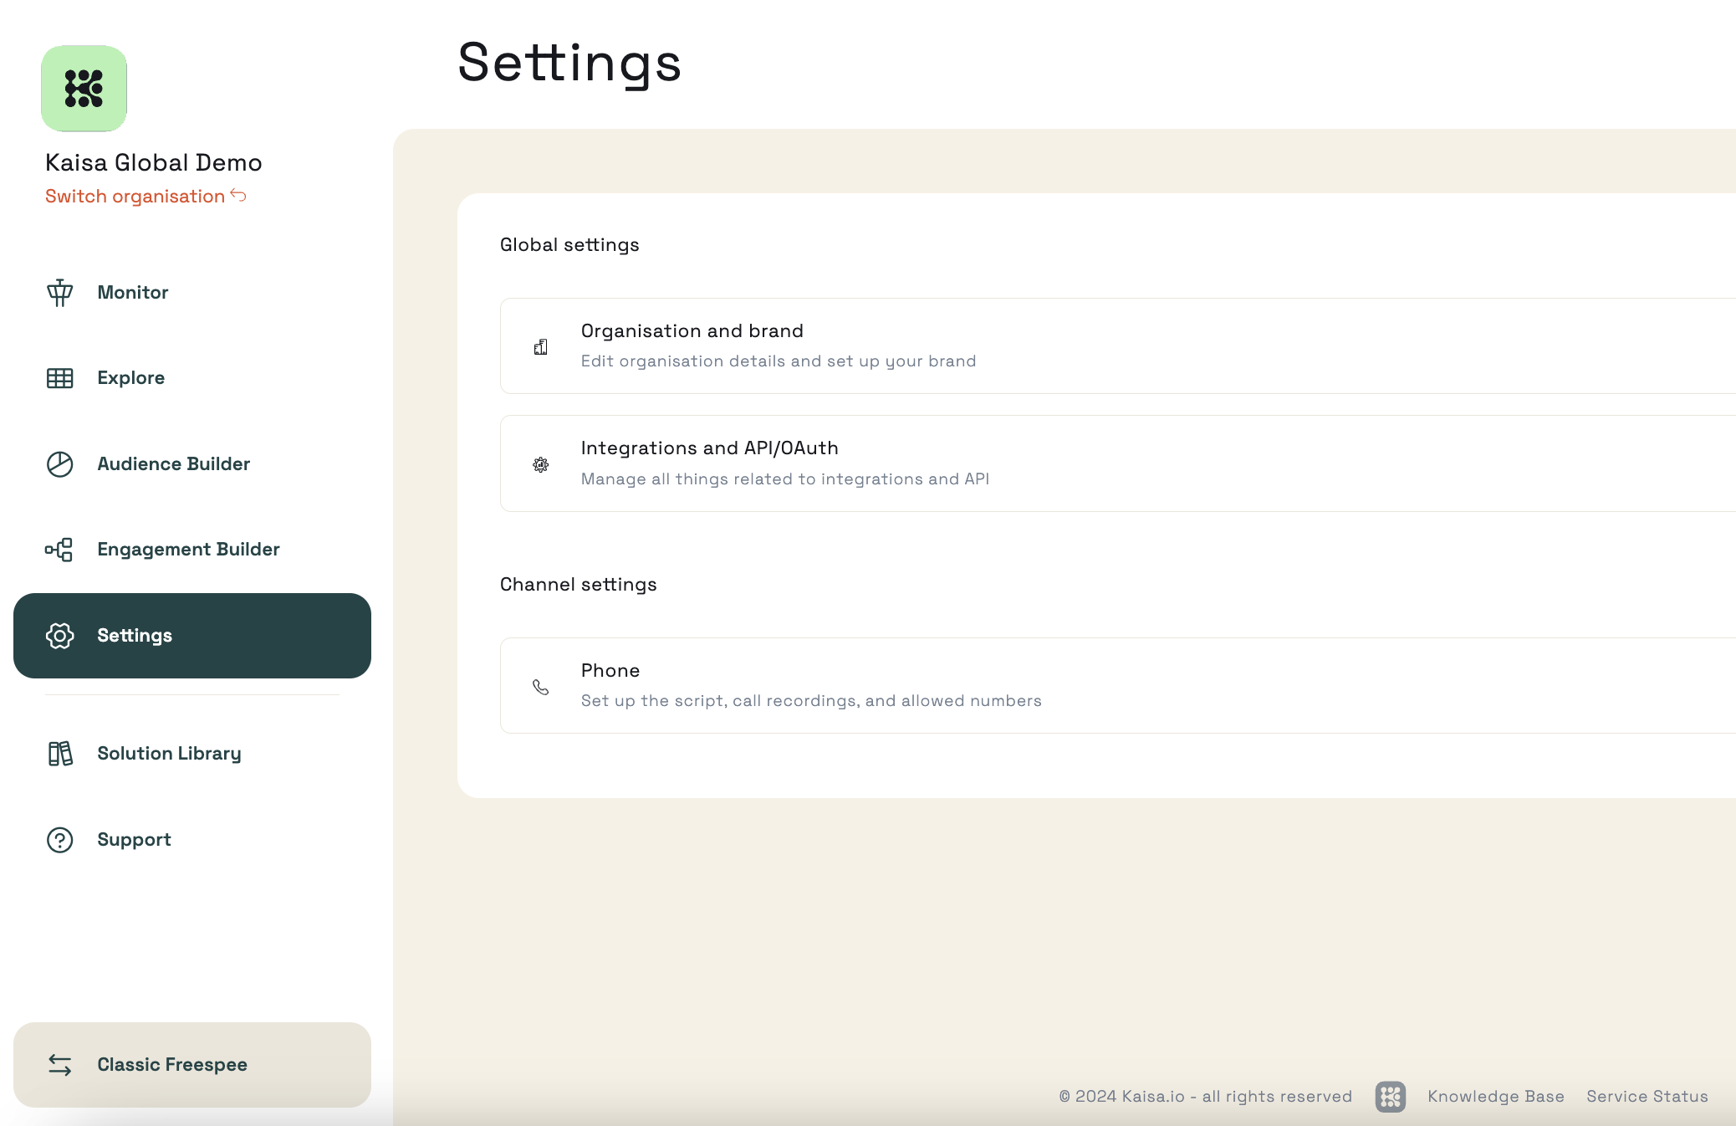Viewport: 1736px width, 1126px height.
Task: Click the small Kaisa logo in footer
Action: pos(1391,1097)
